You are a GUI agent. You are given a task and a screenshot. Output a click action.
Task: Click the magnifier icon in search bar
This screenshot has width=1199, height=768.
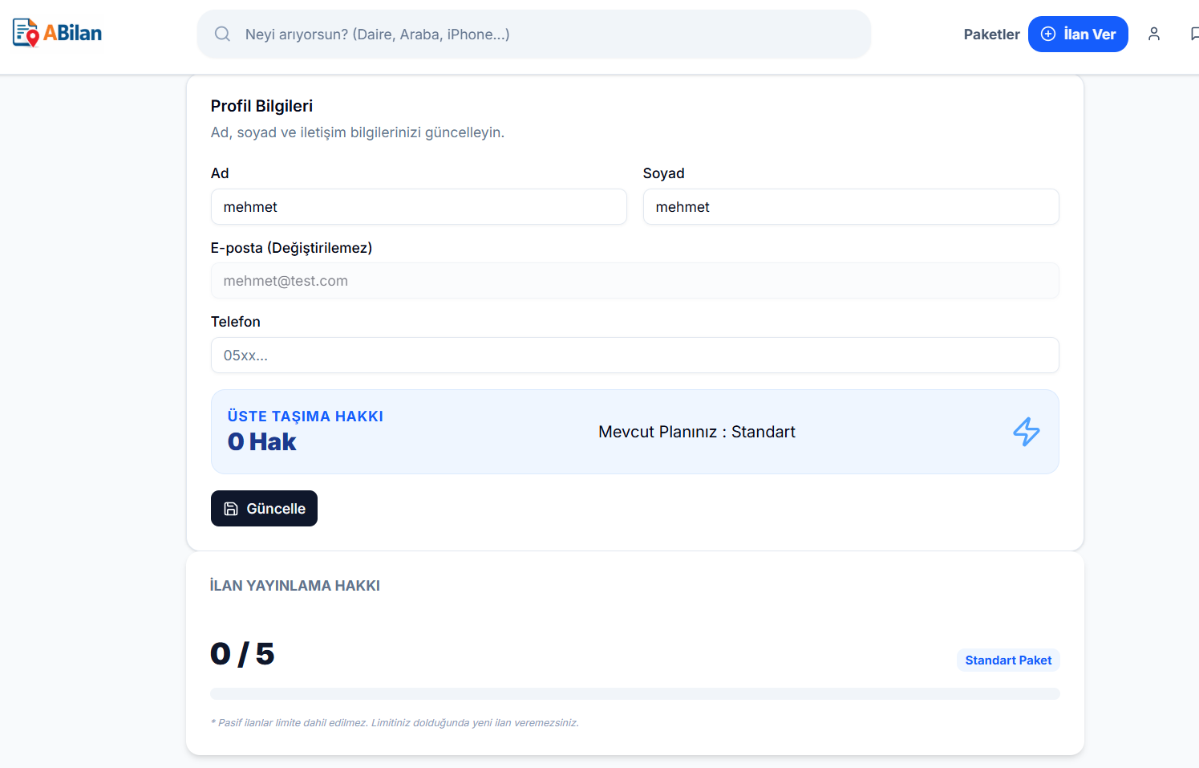pyautogui.click(x=222, y=34)
